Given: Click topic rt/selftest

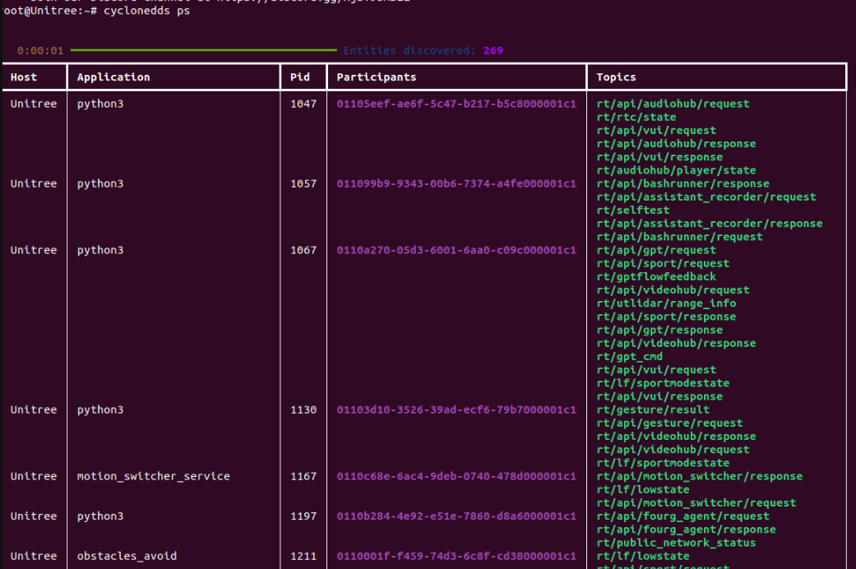Looking at the screenshot, I should click(x=632, y=210).
